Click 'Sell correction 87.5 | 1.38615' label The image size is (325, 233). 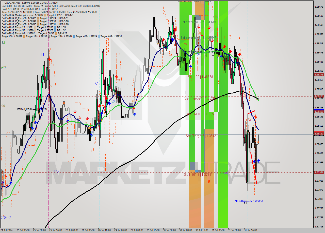(198, 22)
